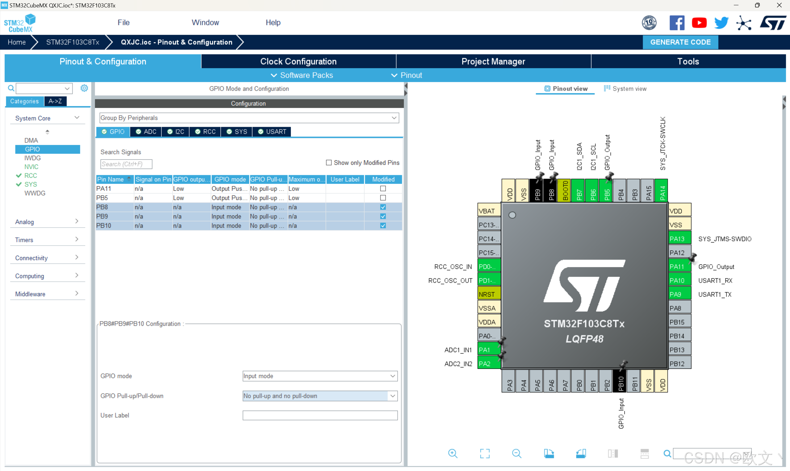Click the zoom out magnifier icon
The width and height of the screenshot is (790, 471).
coord(516,453)
